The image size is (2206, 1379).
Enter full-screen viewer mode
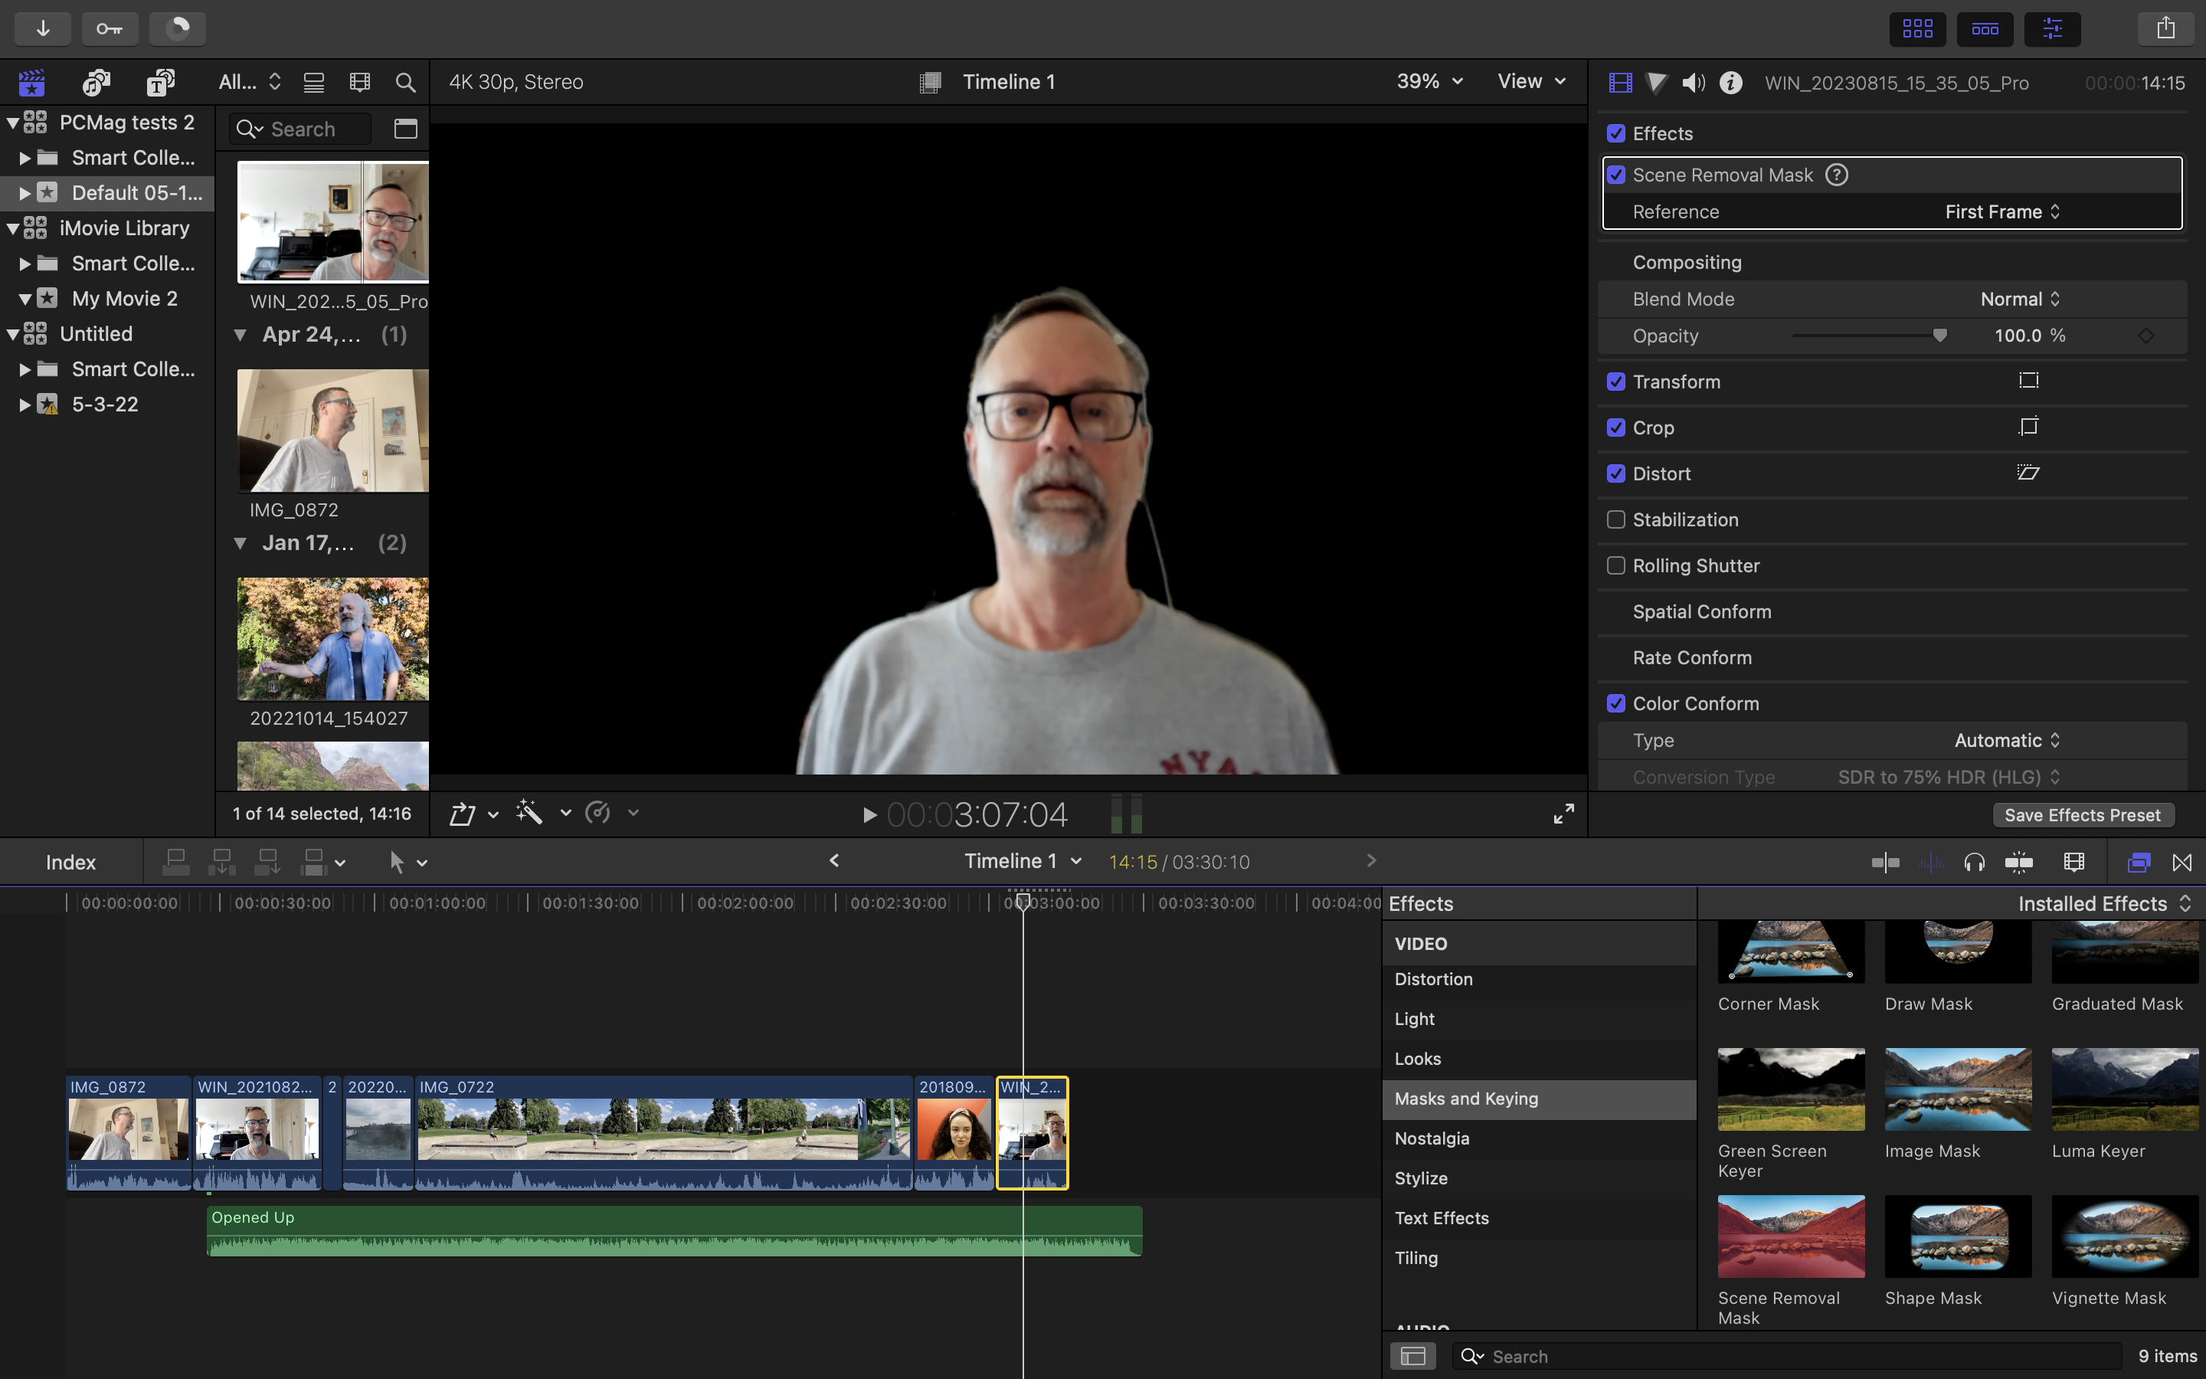(1563, 814)
